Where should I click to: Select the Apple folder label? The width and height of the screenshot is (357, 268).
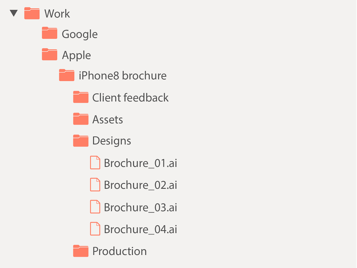(76, 55)
